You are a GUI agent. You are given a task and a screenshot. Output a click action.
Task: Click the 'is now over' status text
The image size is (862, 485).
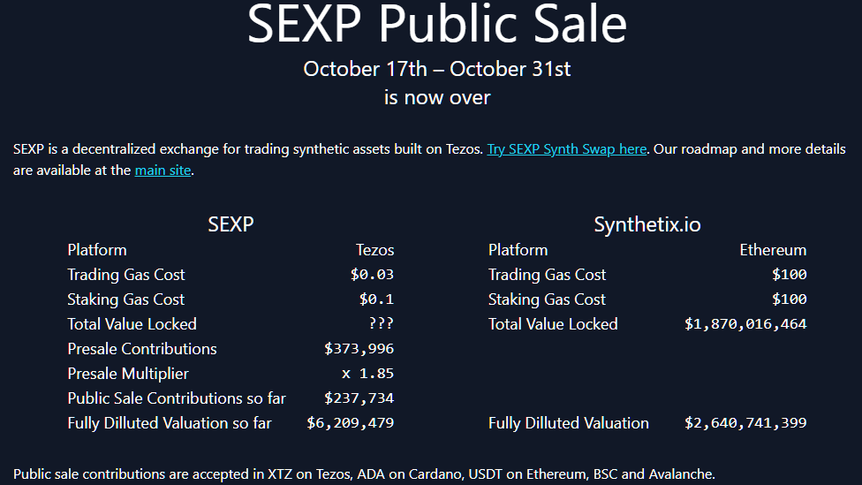pos(437,97)
